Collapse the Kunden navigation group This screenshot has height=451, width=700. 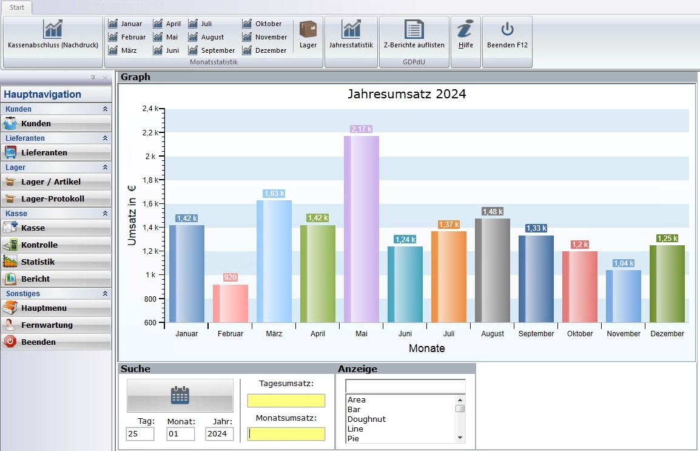point(105,109)
